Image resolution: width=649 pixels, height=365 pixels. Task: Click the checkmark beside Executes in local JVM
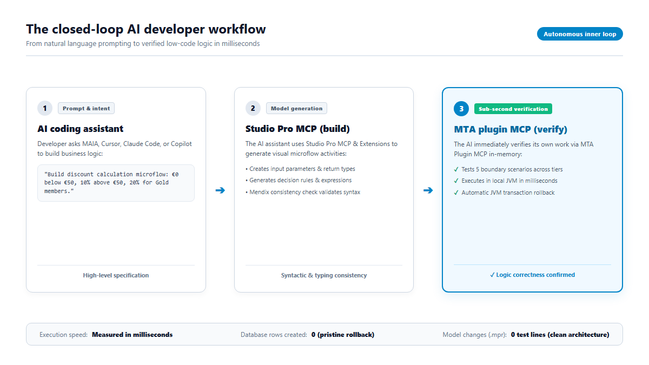coord(456,181)
